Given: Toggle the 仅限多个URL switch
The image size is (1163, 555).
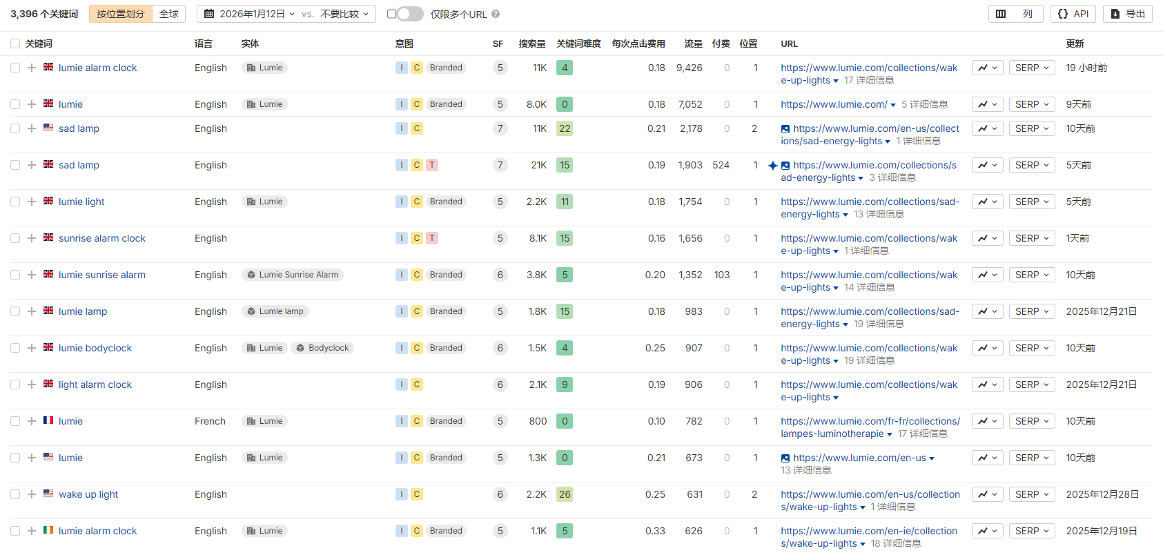Looking at the screenshot, I should click(x=410, y=14).
